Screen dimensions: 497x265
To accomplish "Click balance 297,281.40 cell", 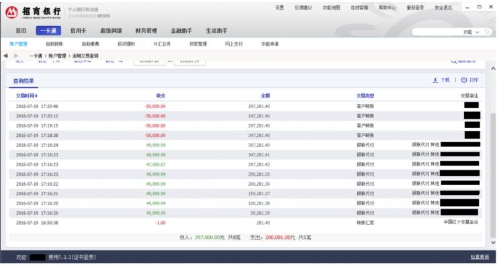I will click(x=259, y=125).
